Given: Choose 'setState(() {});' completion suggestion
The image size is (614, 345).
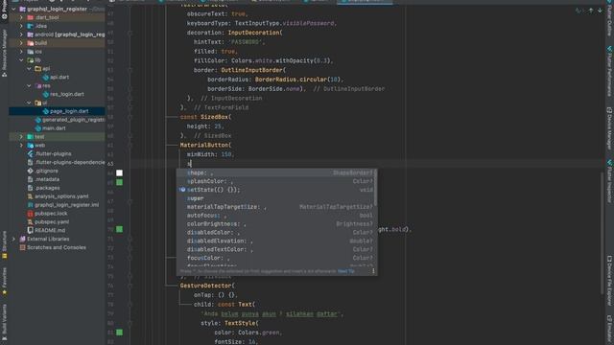Looking at the screenshot, I should point(275,190).
